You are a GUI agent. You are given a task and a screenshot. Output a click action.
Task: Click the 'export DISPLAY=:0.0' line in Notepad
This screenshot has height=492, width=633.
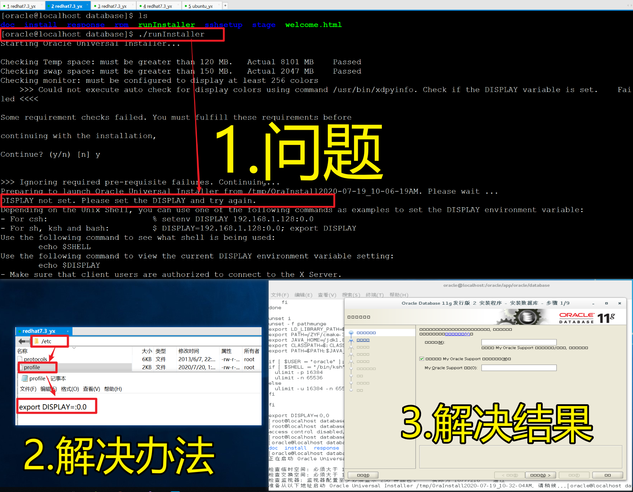[53, 407]
